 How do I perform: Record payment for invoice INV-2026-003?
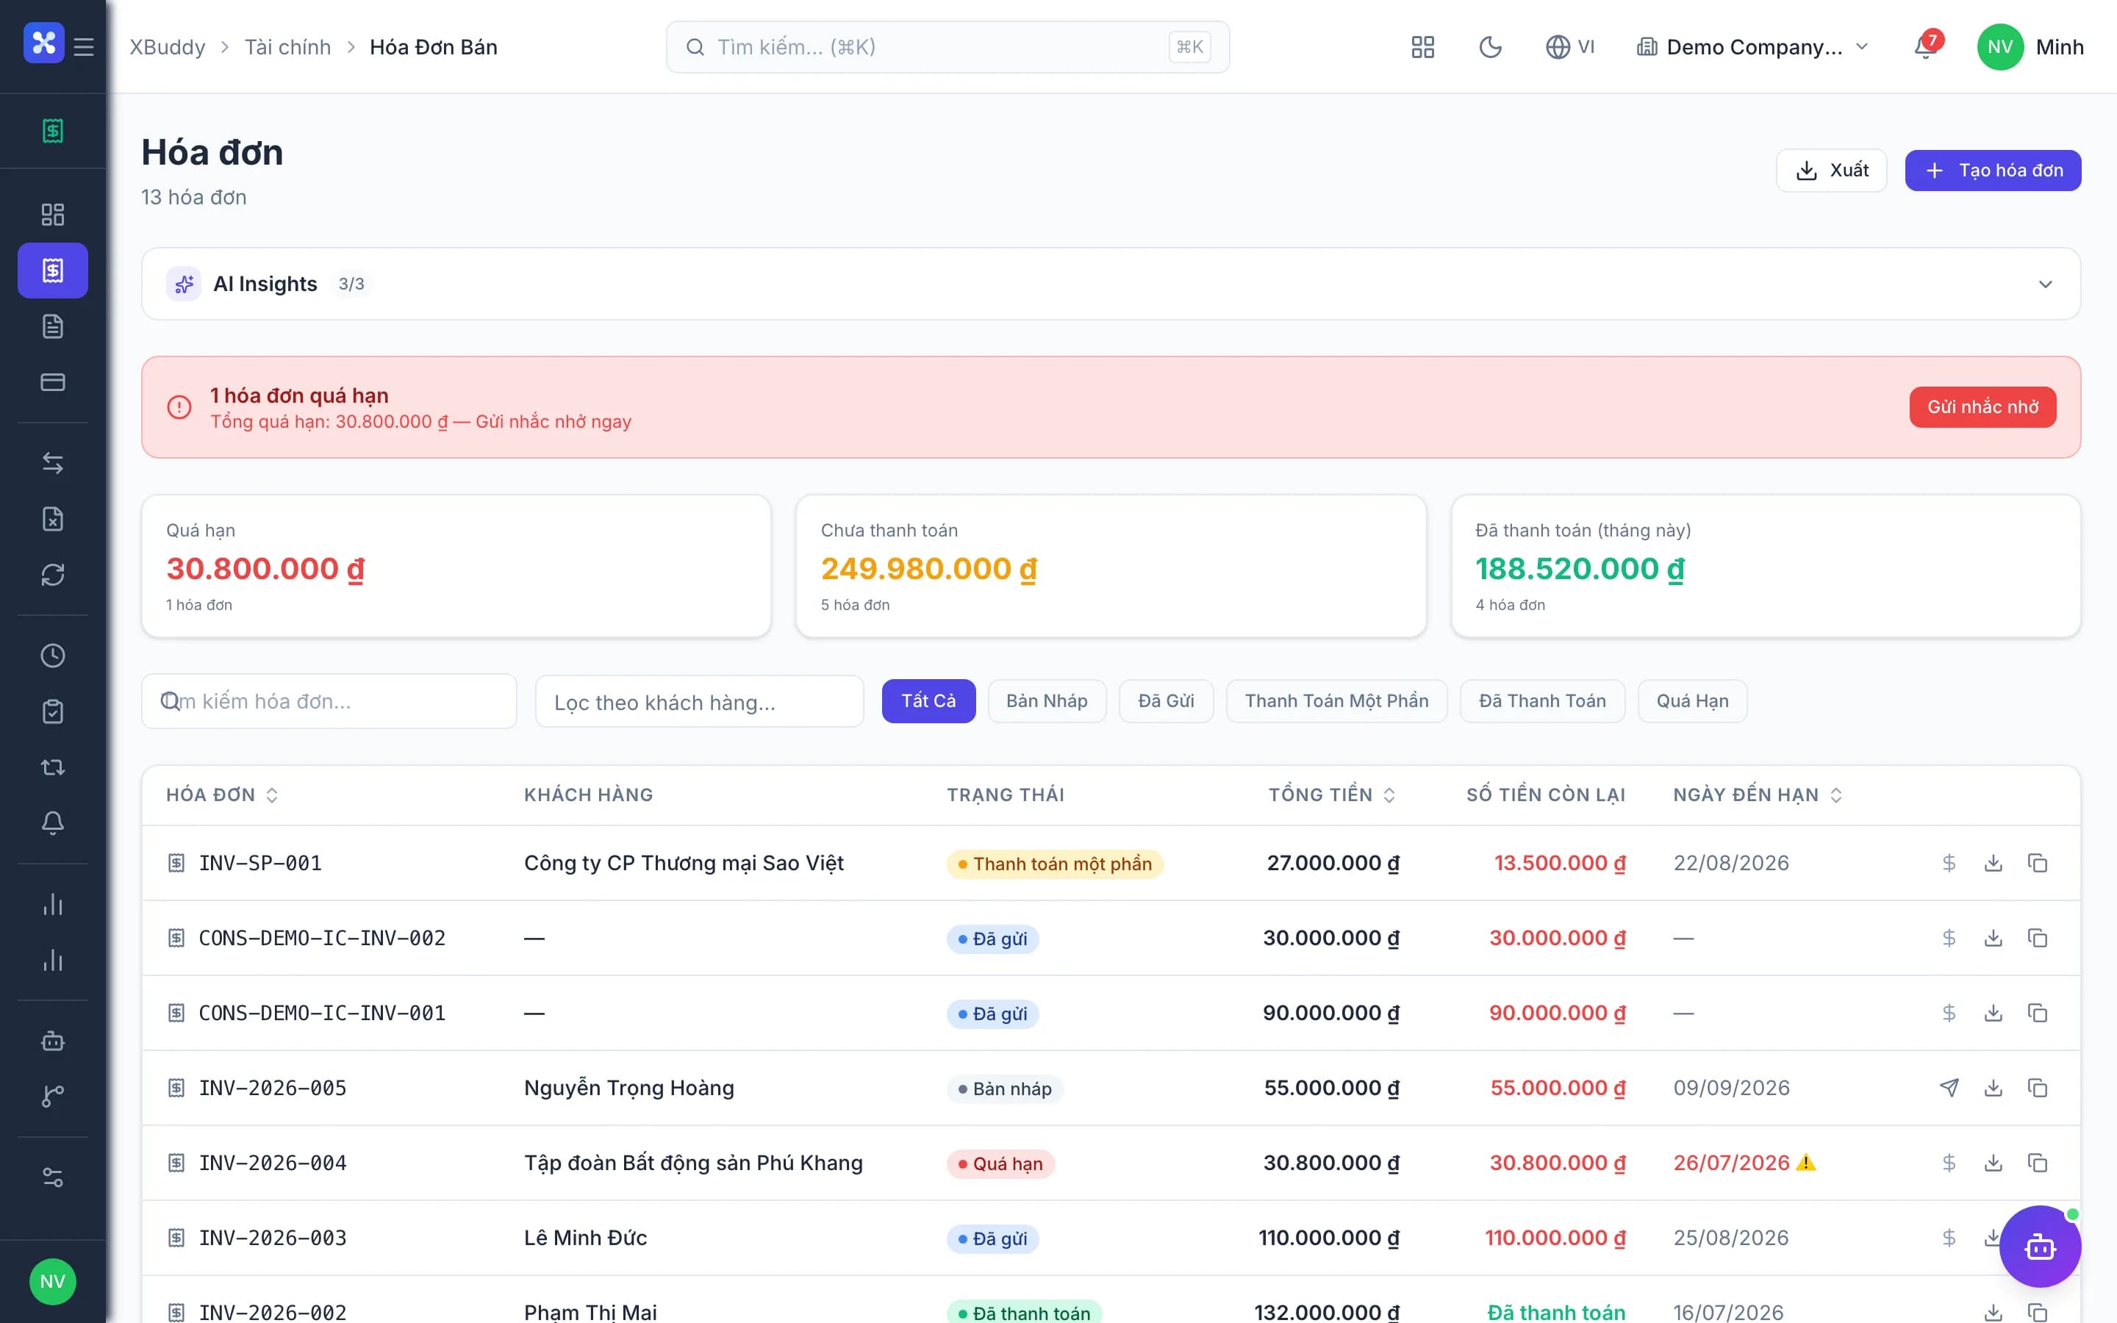click(1949, 1238)
